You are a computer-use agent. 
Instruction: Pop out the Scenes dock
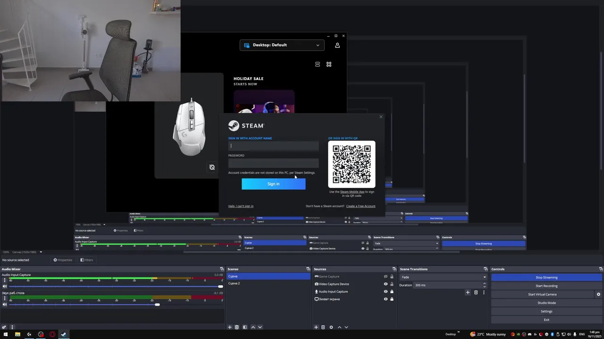coord(308,269)
